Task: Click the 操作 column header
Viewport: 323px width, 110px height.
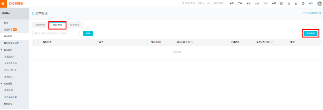Action: point(292,42)
